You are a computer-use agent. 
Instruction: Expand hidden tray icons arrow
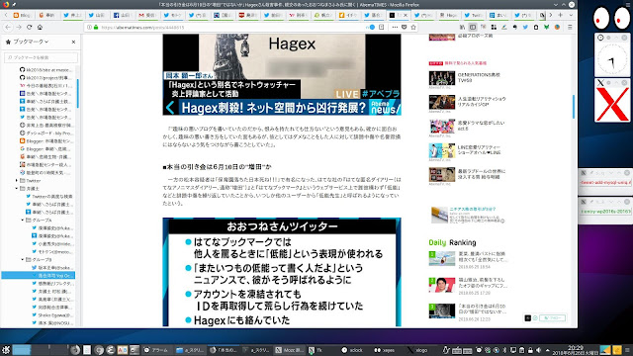coord(547,350)
